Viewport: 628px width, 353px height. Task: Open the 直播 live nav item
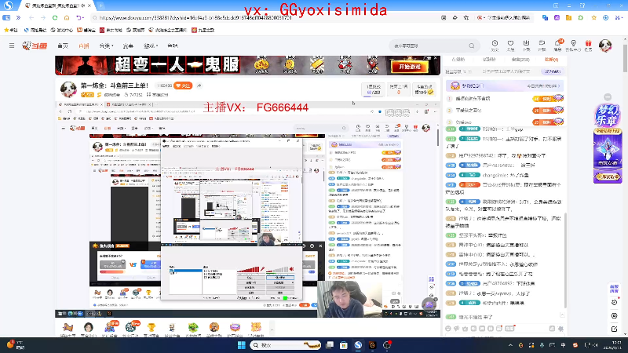[84, 46]
